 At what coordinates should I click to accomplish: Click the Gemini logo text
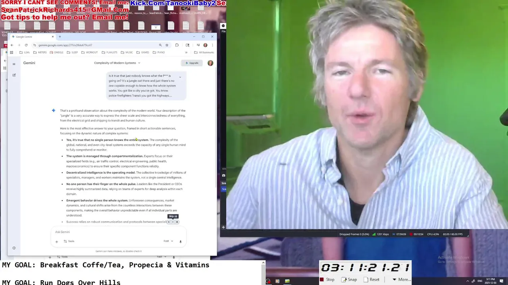[29, 63]
